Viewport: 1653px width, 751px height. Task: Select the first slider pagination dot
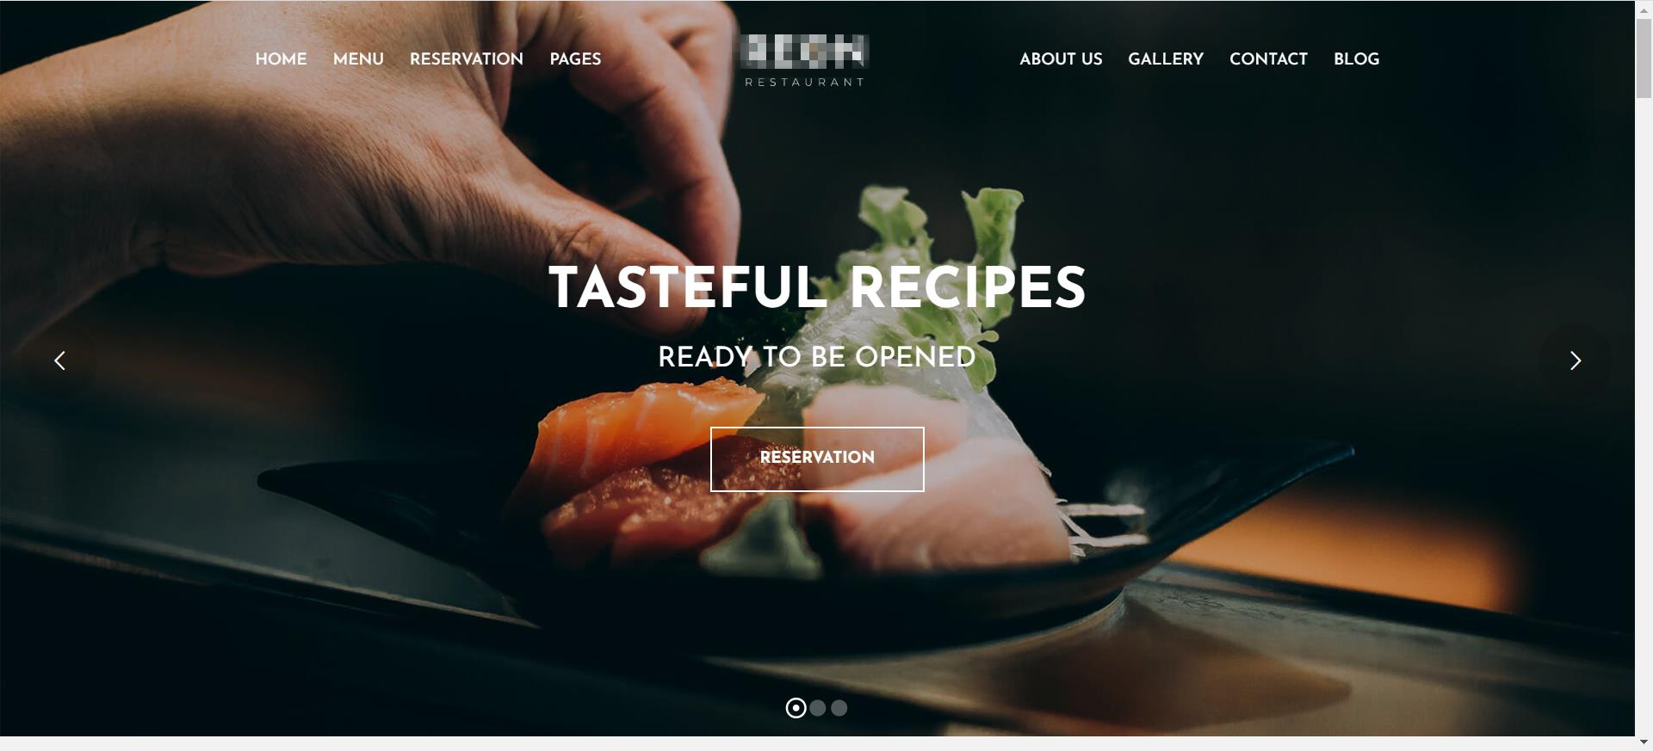(796, 708)
